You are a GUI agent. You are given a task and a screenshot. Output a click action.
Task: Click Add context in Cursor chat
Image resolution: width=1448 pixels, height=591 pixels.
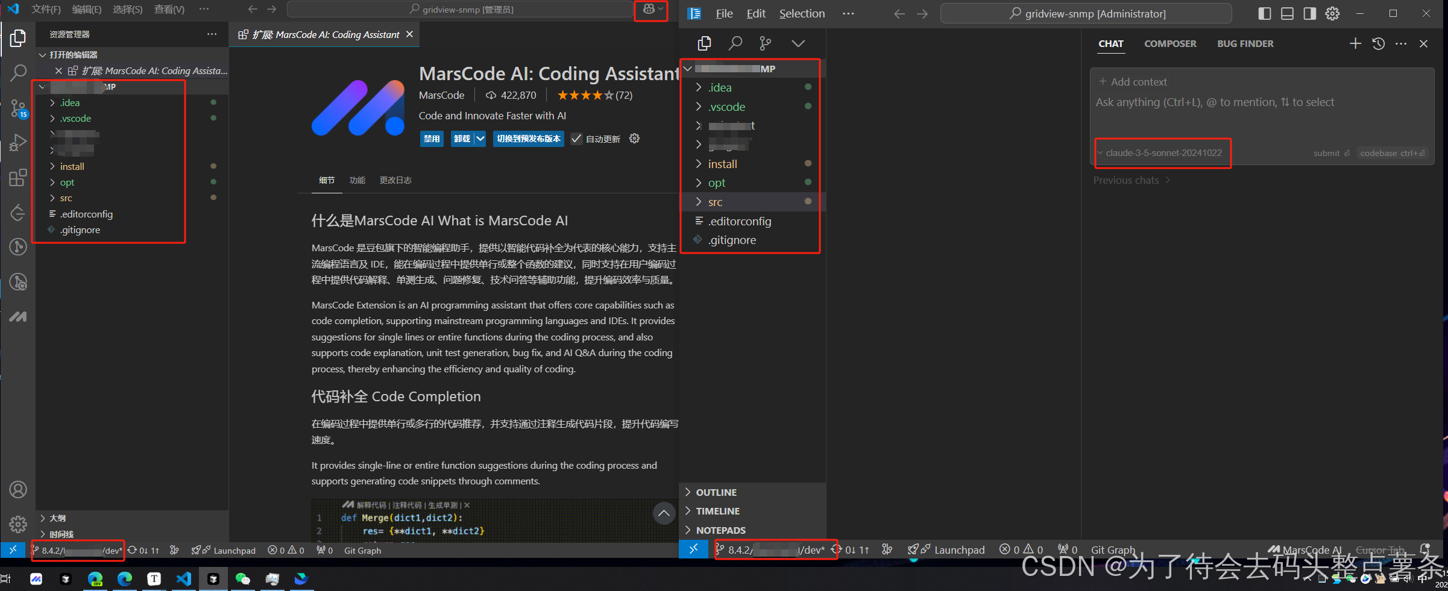pyautogui.click(x=1133, y=82)
